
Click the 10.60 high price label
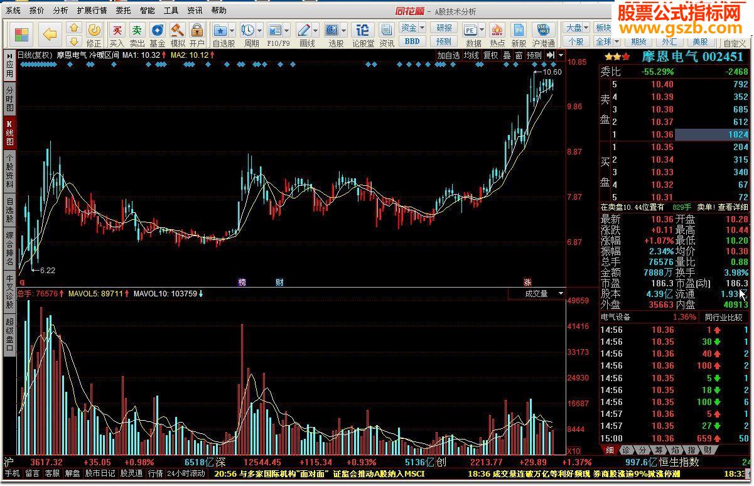(x=552, y=72)
